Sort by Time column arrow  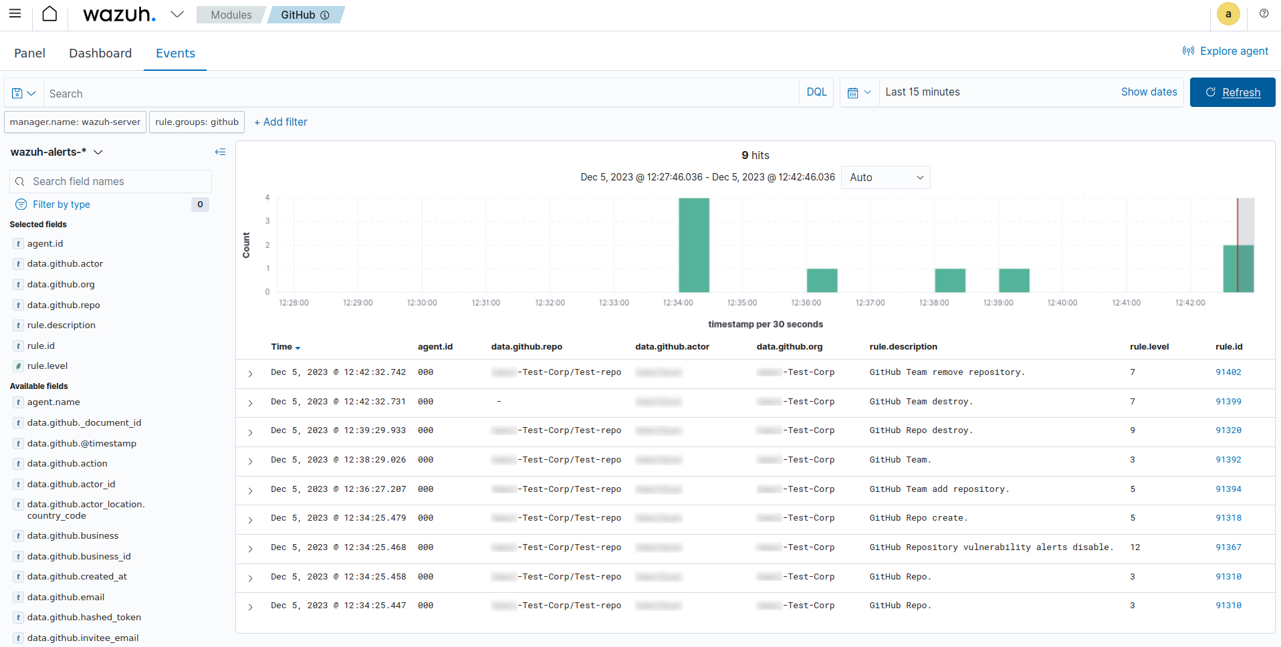click(298, 348)
